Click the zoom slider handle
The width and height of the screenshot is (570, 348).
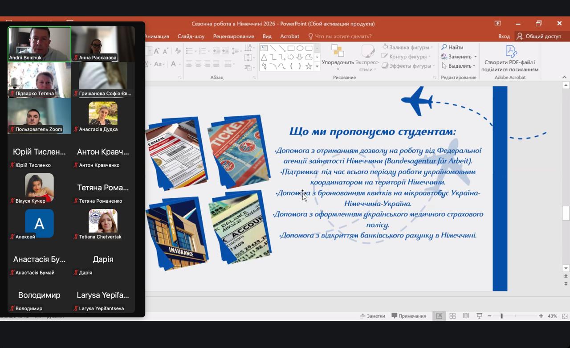coord(501,316)
